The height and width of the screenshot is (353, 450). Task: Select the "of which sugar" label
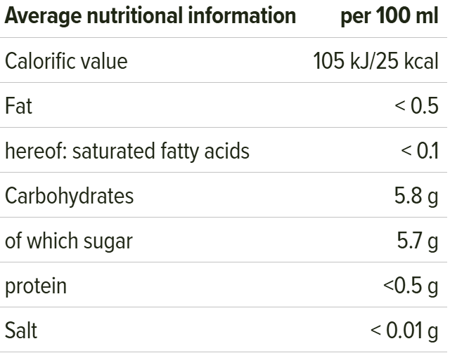(x=68, y=241)
